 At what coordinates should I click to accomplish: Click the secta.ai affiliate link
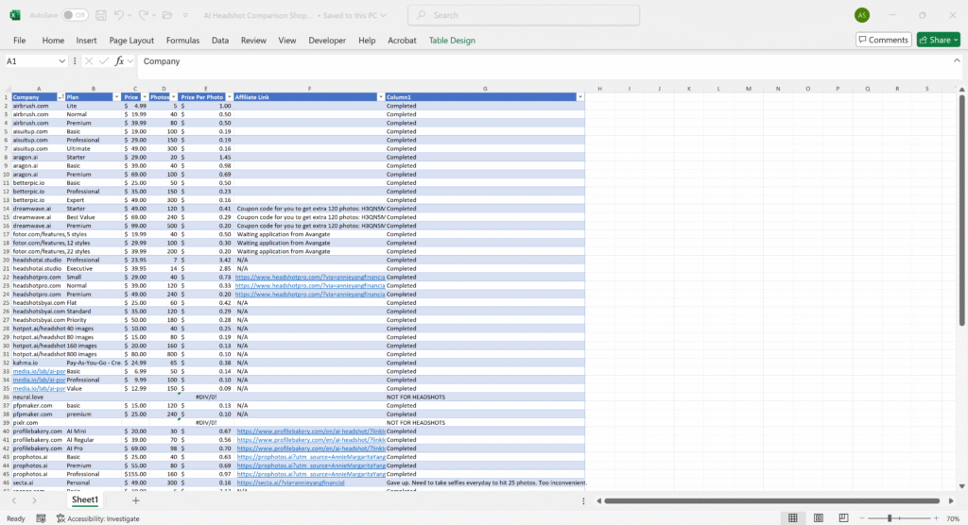pyautogui.click(x=291, y=483)
